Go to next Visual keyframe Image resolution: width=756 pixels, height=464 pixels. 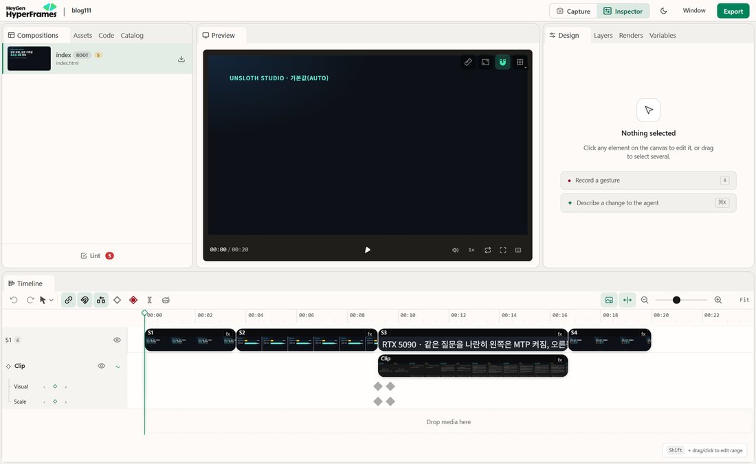click(x=65, y=386)
